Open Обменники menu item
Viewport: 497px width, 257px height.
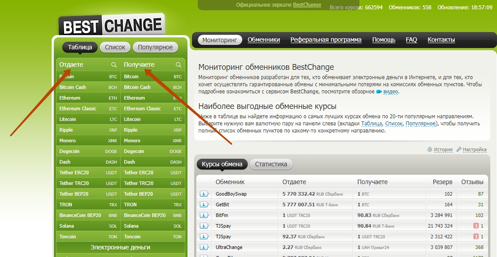[264, 40]
